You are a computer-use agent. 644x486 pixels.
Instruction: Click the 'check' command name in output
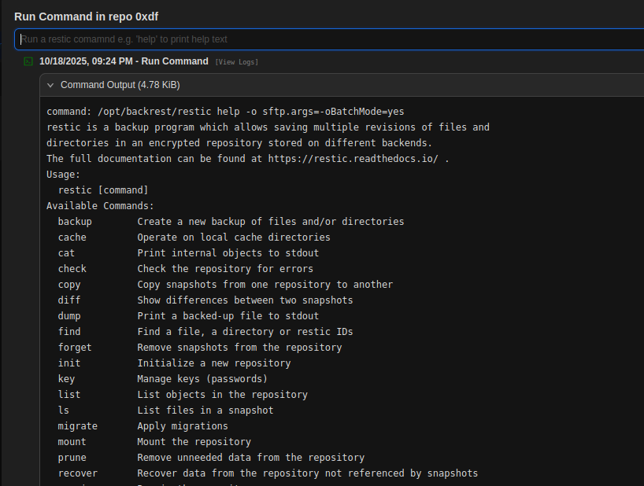[72, 269]
